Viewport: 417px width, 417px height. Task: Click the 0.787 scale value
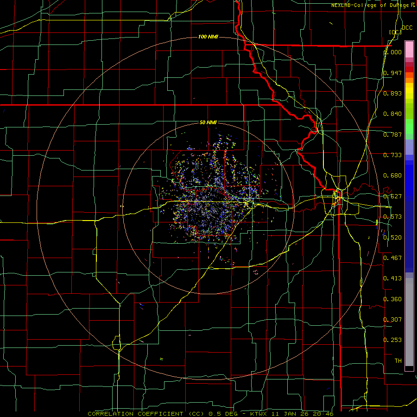(392, 134)
